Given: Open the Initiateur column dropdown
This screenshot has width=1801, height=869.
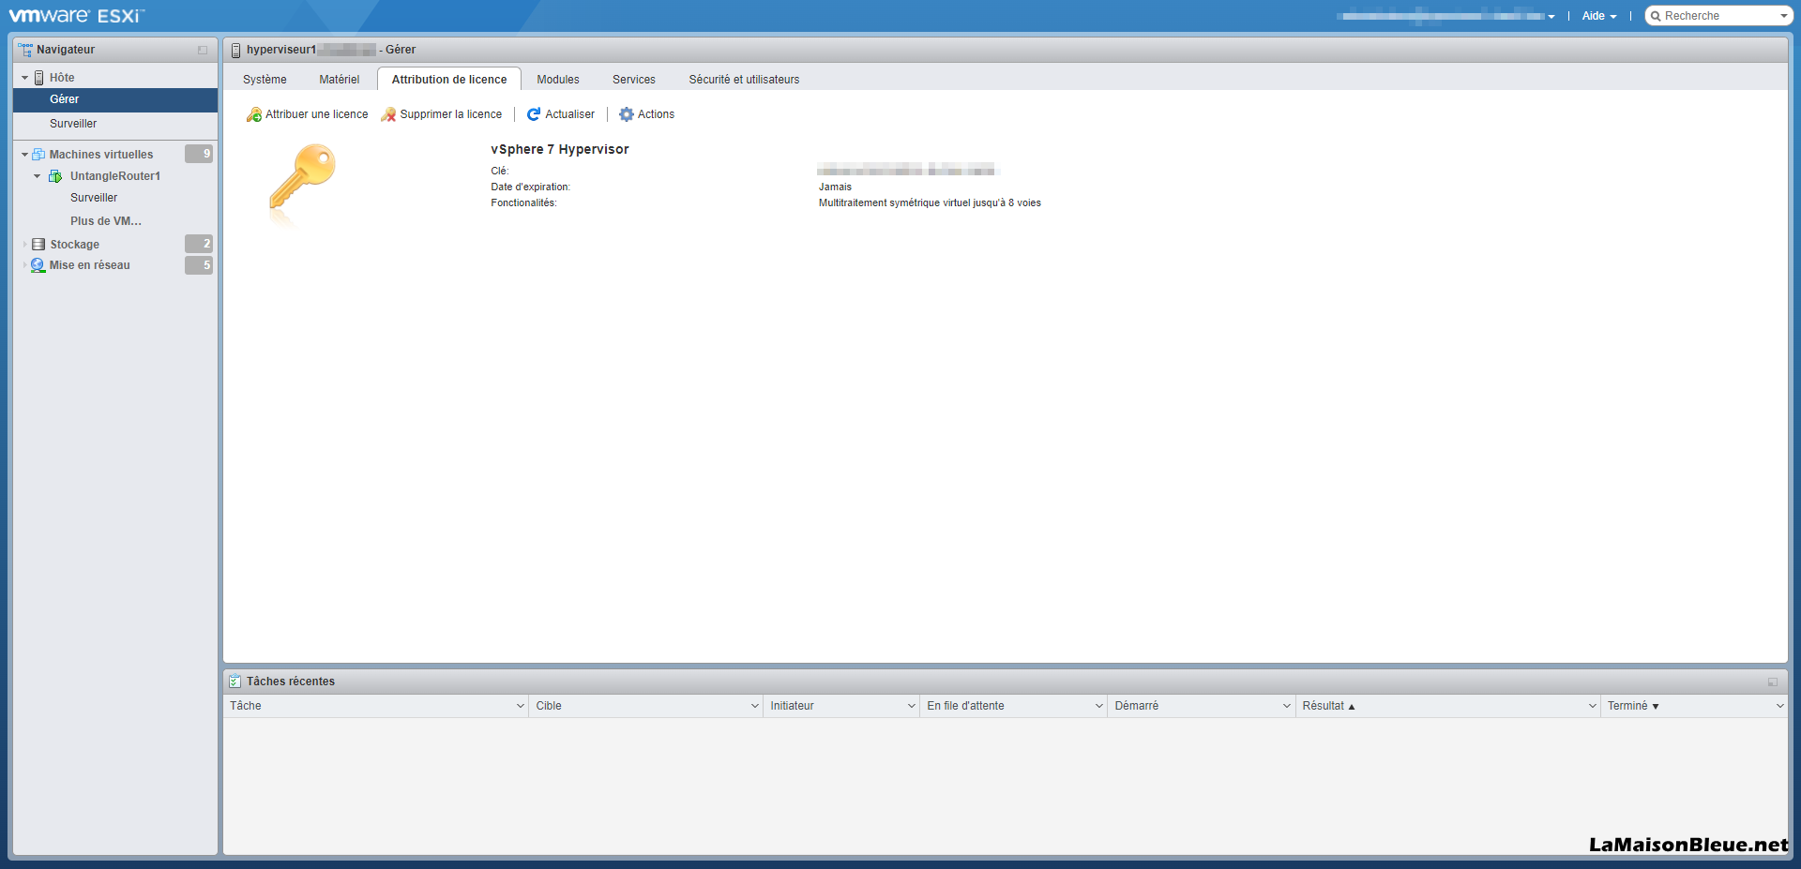Looking at the screenshot, I should [912, 706].
